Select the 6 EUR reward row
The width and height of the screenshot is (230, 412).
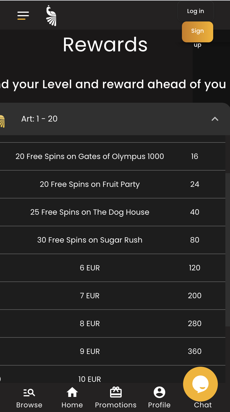90,268
